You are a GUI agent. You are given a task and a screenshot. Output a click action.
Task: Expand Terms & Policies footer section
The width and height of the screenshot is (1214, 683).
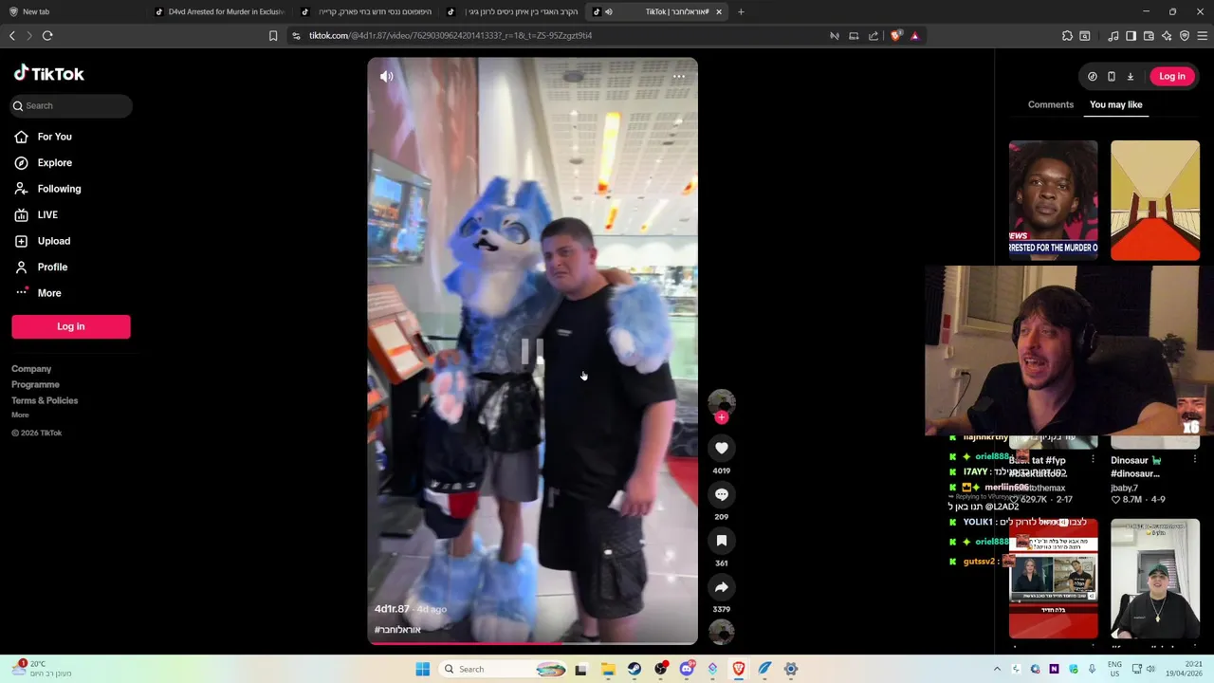pos(45,400)
